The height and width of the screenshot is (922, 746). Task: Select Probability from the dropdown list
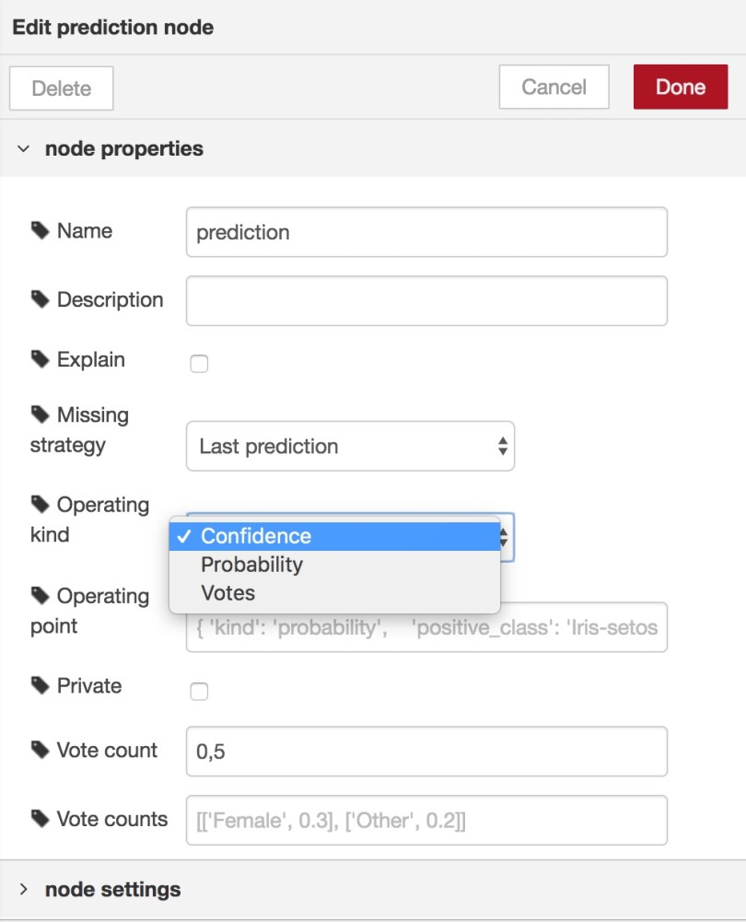[251, 565]
